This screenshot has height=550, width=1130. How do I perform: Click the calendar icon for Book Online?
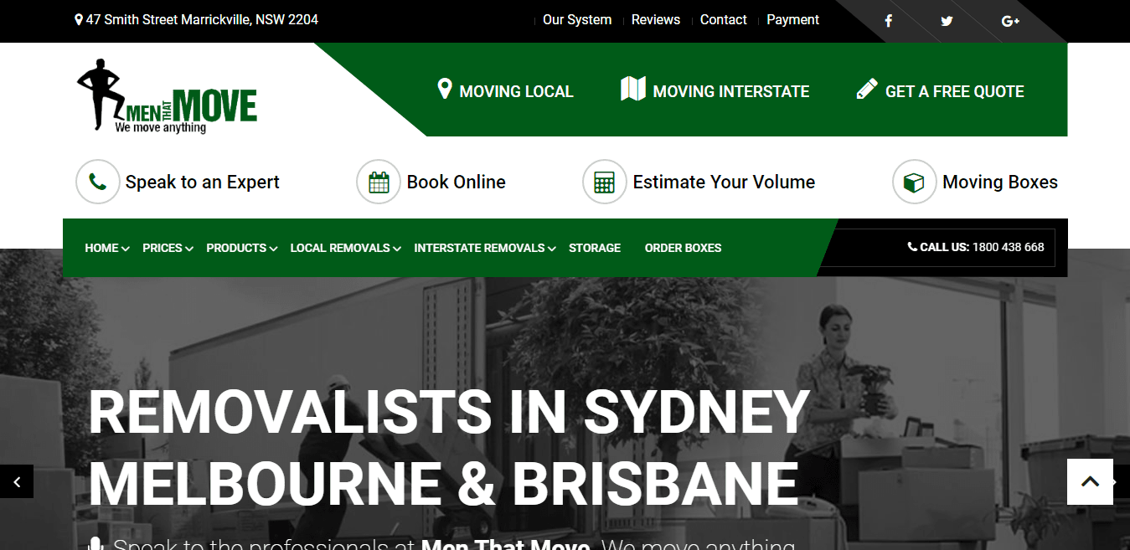379,182
